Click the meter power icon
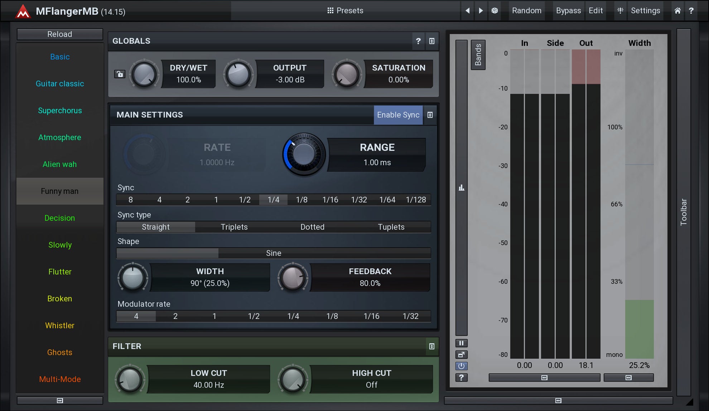The image size is (709, 411). [x=461, y=366]
